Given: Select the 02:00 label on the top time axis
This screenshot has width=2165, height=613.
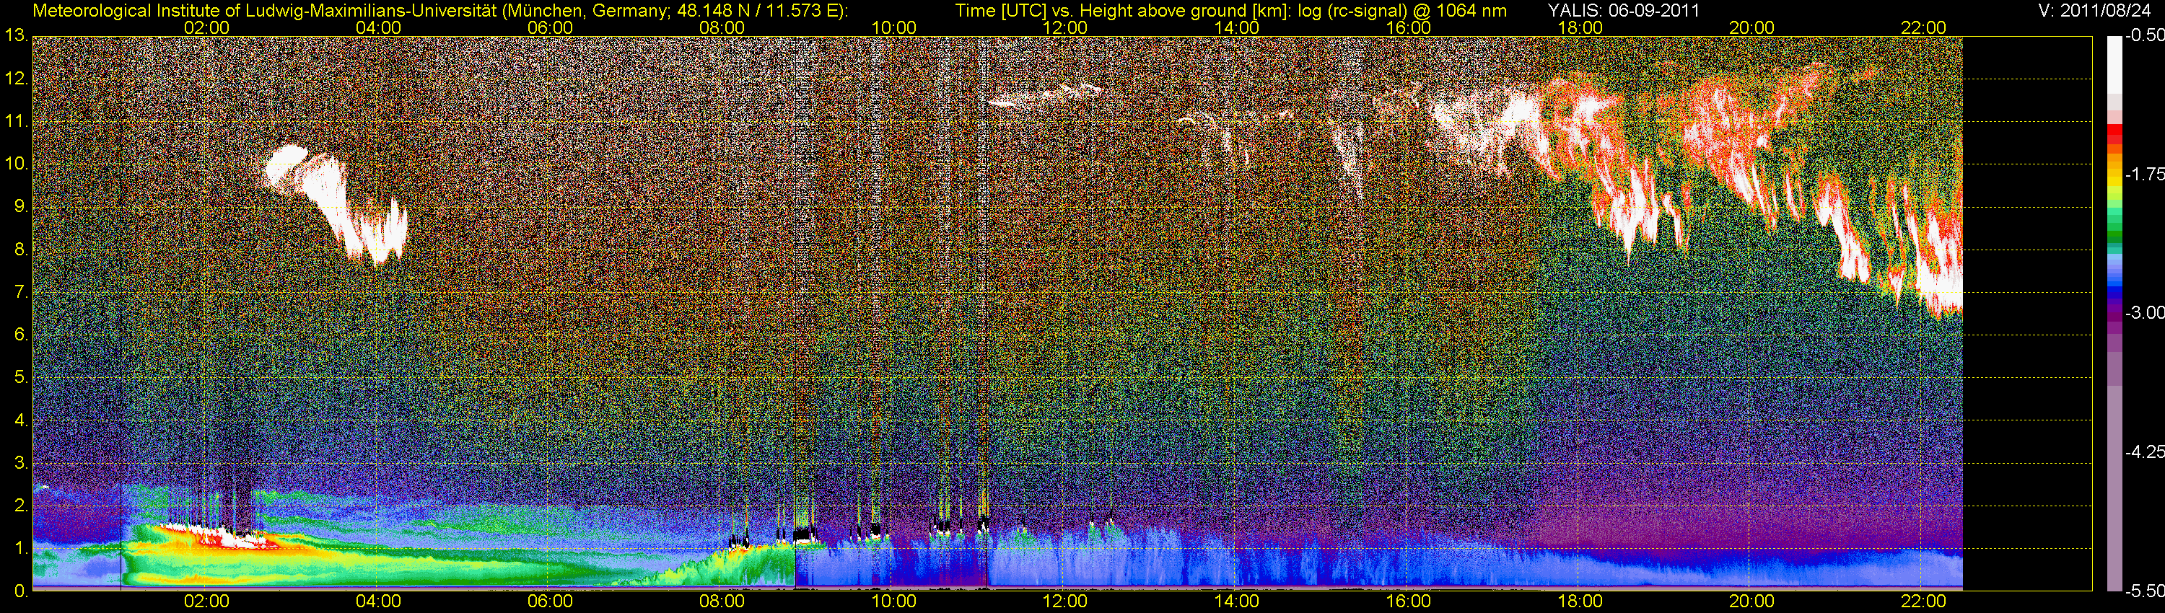Looking at the screenshot, I should pyautogui.click(x=206, y=27).
